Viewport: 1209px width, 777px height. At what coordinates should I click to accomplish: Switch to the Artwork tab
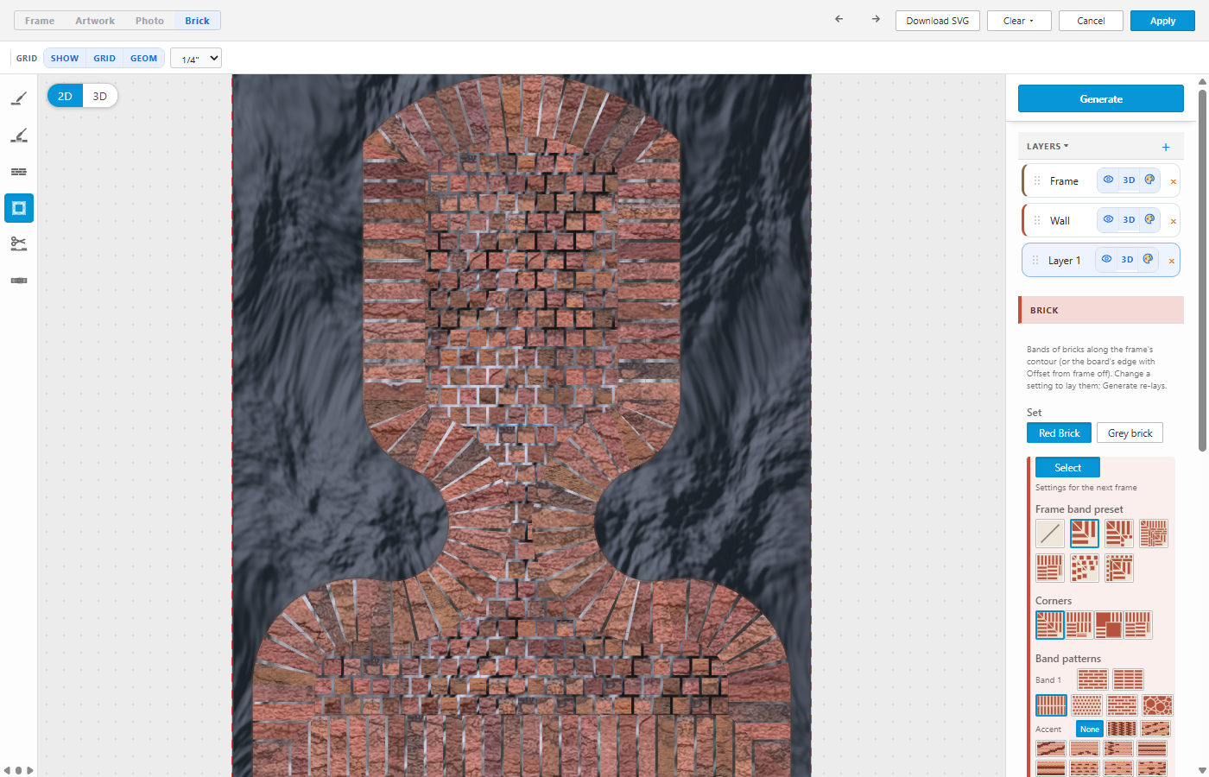95,21
